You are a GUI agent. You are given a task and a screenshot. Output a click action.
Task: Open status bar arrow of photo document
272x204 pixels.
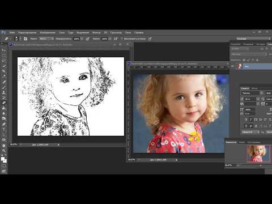click(x=176, y=160)
